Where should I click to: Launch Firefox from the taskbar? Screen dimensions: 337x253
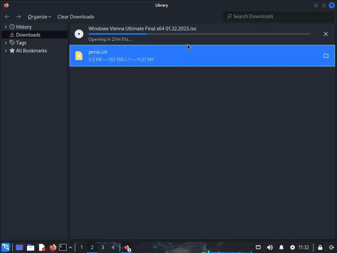(53, 247)
